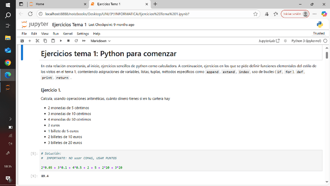Insert a new cell below with plus icon

coord(30,41)
